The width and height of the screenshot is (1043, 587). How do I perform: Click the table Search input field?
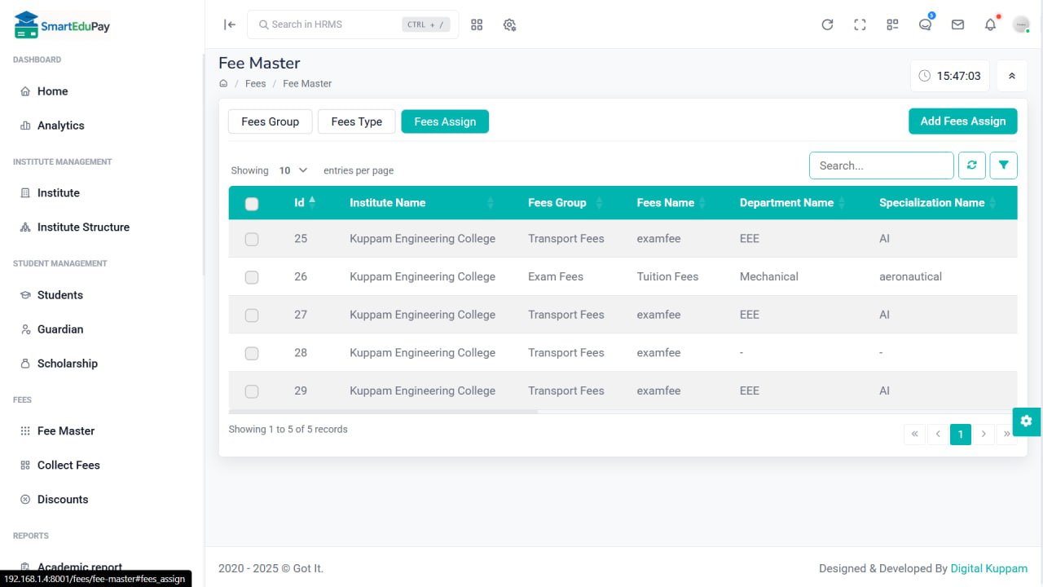pyautogui.click(x=881, y=166)
